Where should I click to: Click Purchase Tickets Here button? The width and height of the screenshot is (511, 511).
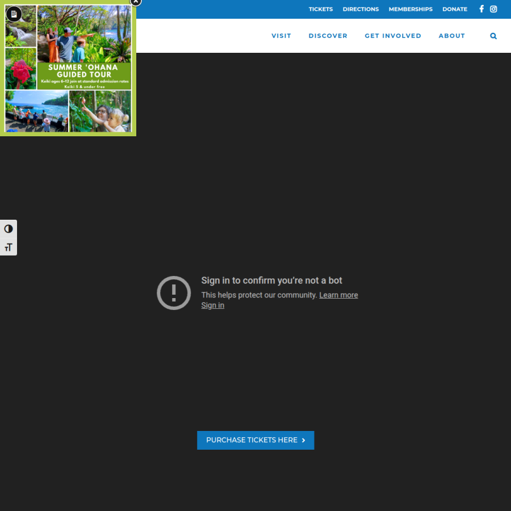tap(256, 440)
